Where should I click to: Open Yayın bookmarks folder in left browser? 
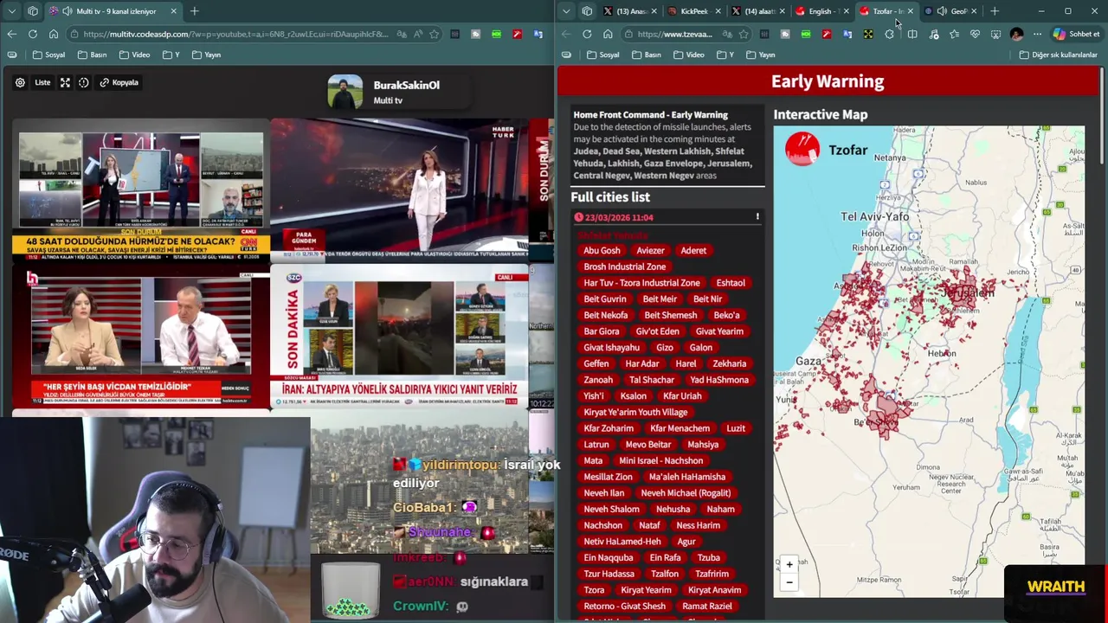coord(206,55)
